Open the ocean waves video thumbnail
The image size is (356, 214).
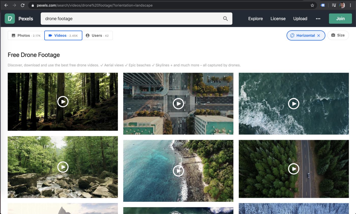click(x=294, y=104)
